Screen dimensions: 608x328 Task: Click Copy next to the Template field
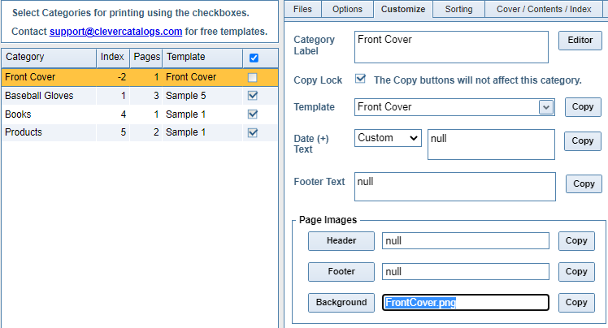coord(583,107)
